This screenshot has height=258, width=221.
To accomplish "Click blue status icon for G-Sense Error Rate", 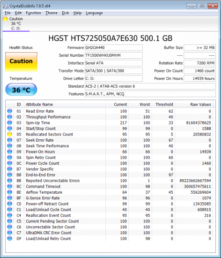I will [10, 198].
